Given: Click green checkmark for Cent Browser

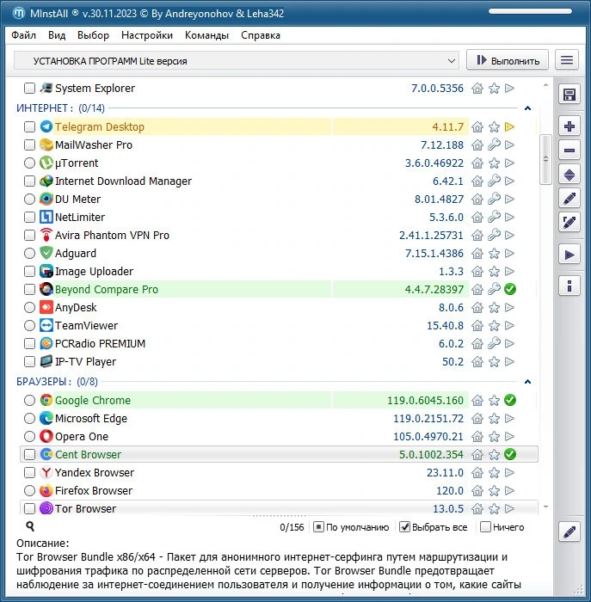Looking at the screenshot, I should point(509,454).
